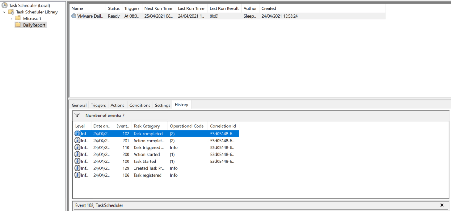Image resolution: width=451 pixels, height=211 pixels.
Task: Switch to the Conditions tab
Action: point(140,105)
